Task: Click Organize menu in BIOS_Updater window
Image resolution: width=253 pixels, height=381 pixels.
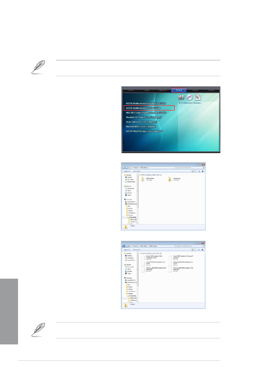Action: pos(127,250)
